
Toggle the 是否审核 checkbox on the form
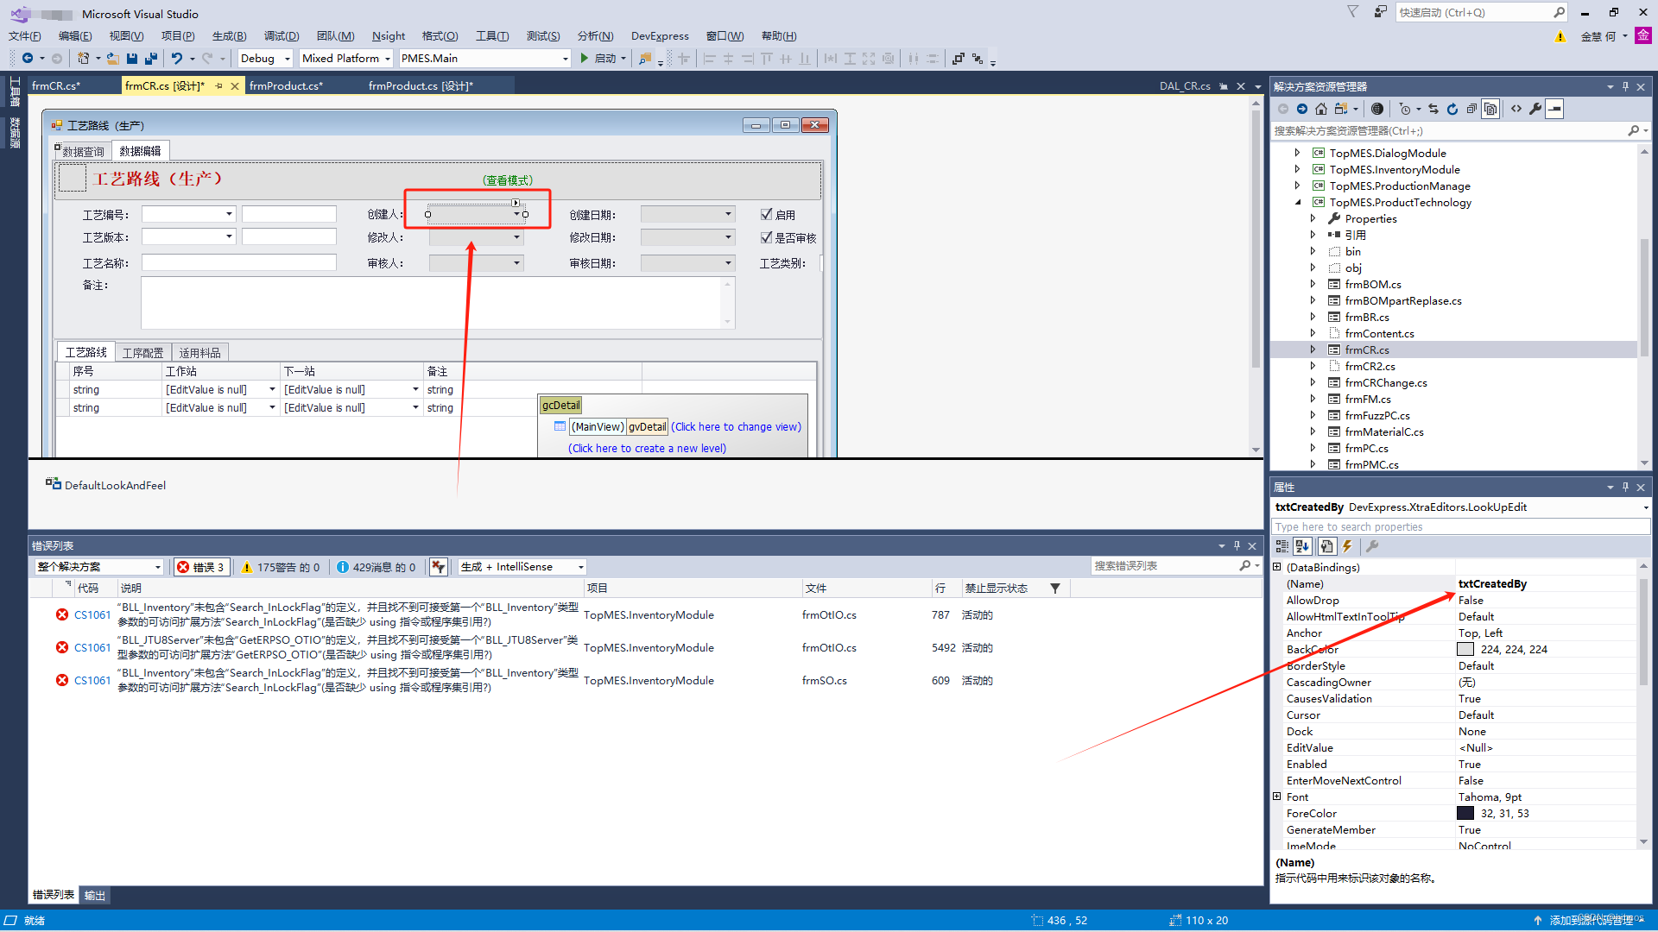pos(766,237)
